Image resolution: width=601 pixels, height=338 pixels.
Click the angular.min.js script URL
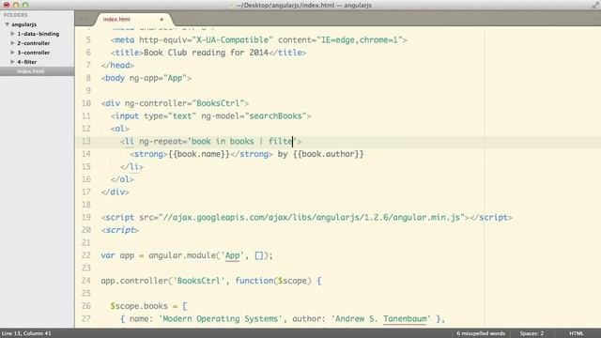click(314, 217)
